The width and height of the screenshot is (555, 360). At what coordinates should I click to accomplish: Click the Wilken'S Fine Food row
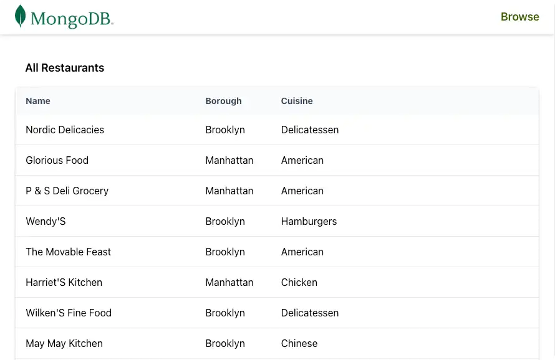tap(68, 313)
